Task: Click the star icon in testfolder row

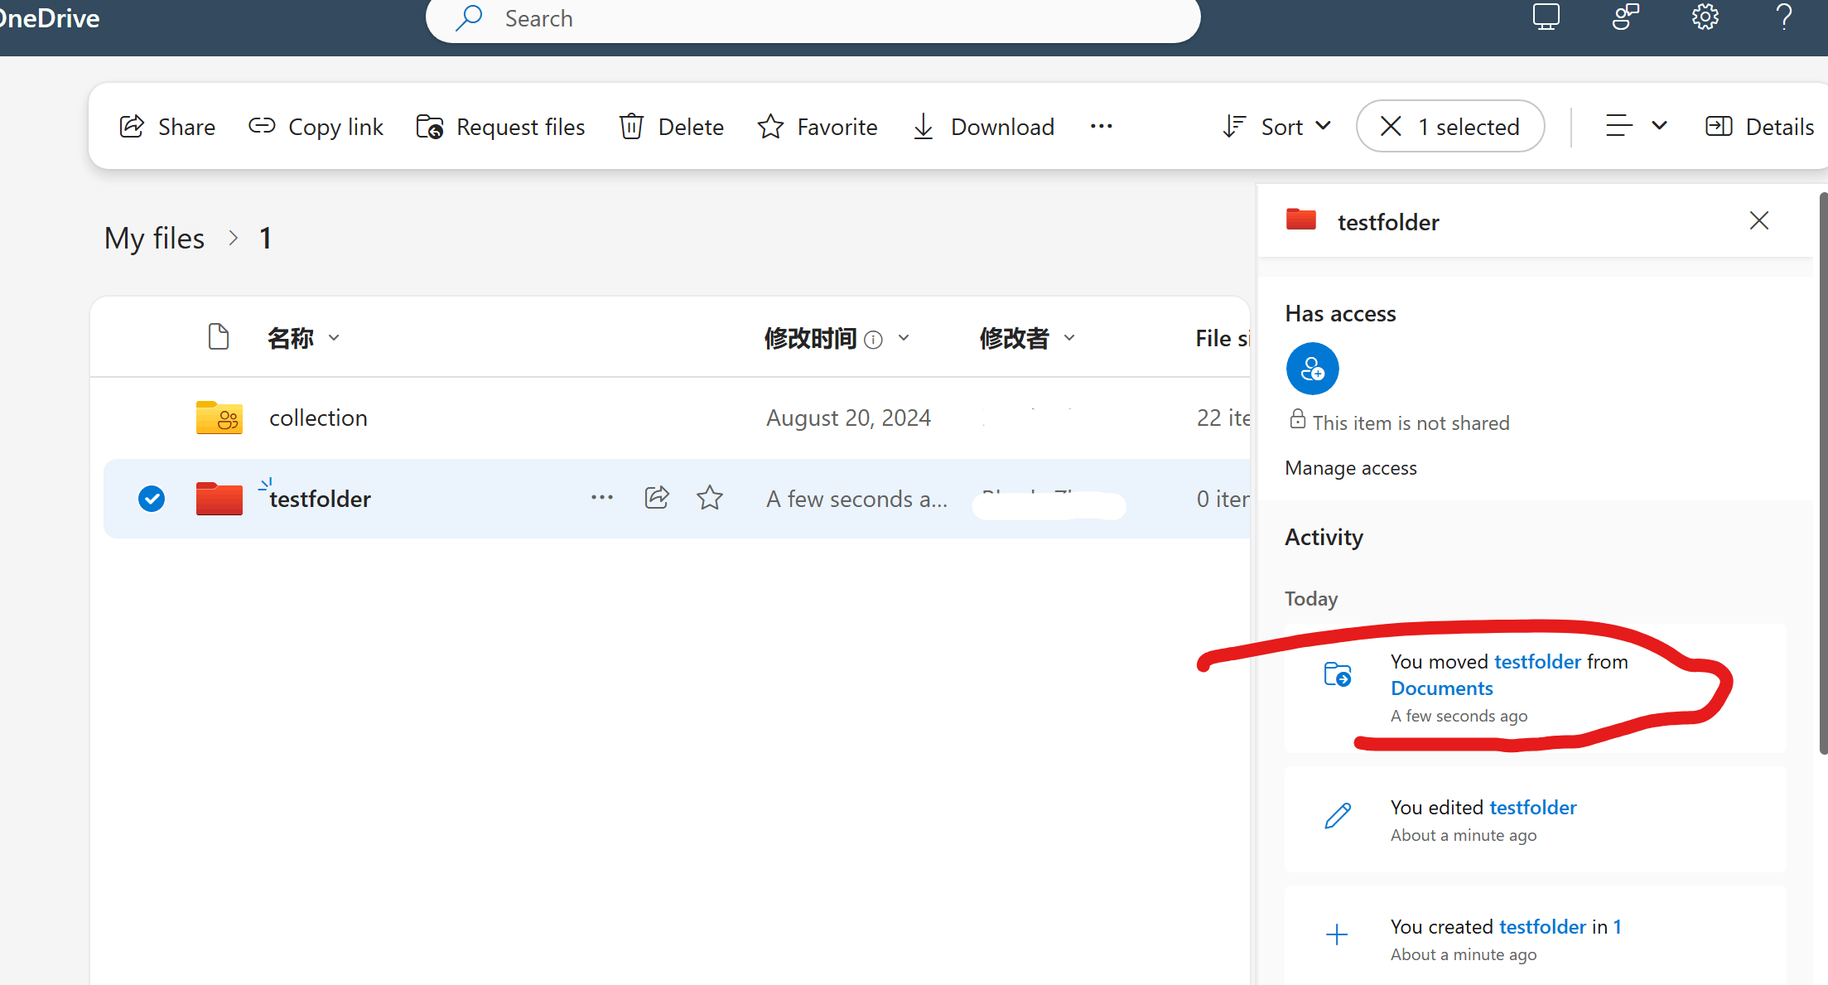Action: pyautogui.click(x=710, y=498)
